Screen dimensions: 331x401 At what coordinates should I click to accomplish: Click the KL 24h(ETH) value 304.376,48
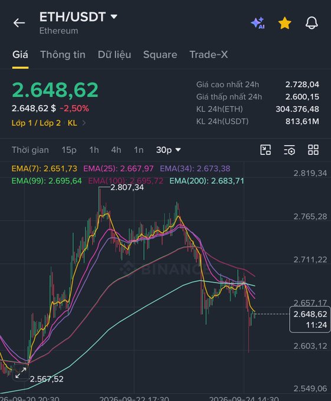pyautogui.click(x=297, y=109)
